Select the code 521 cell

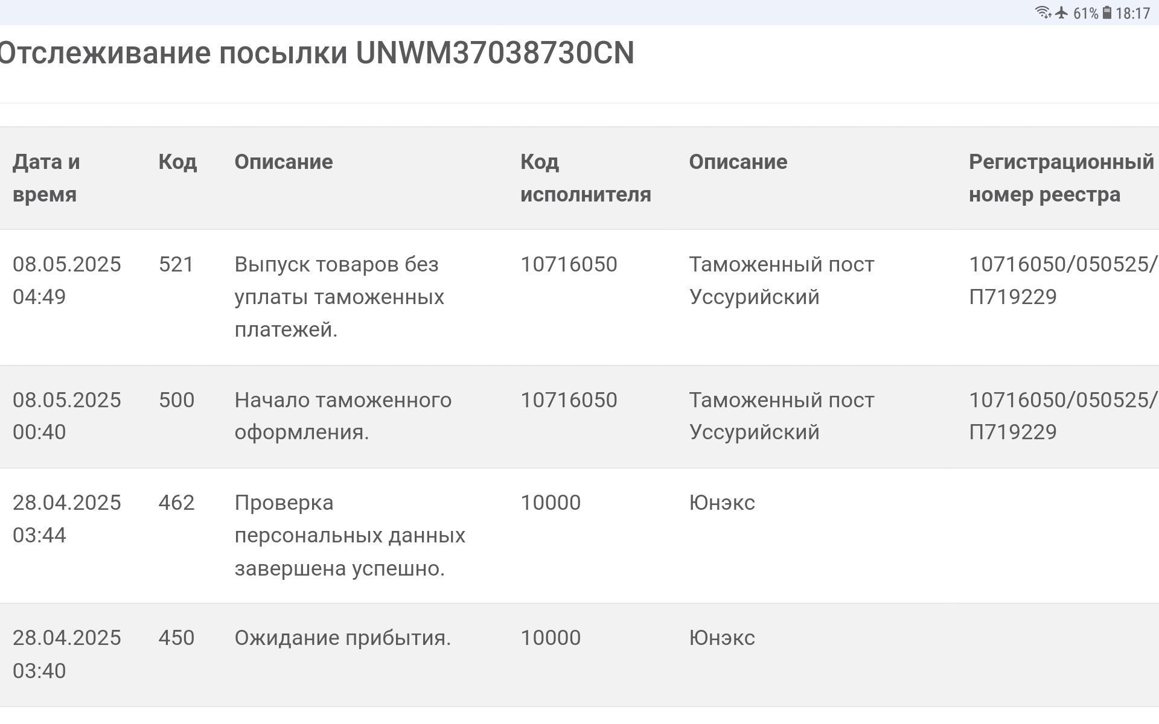coord(176,264)
